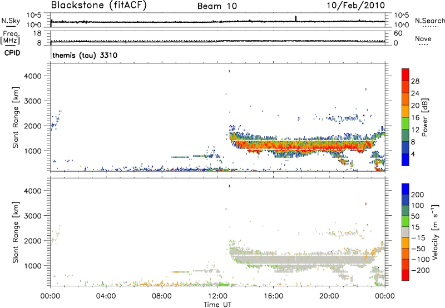Click the '08:00' time tick label
Viewport: 445px width, 308px height.
coord(161,296)
